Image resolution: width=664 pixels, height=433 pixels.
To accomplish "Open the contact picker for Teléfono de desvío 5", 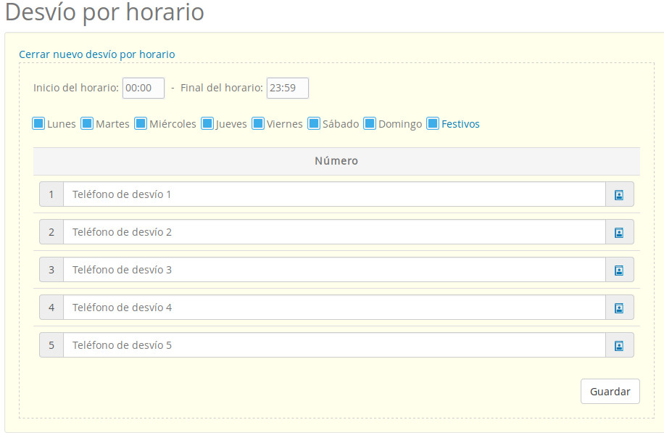I will pos(620,345).
